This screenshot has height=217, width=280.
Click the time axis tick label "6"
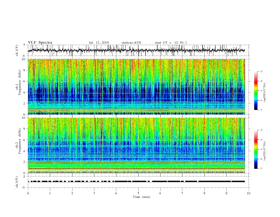[160, 193]
